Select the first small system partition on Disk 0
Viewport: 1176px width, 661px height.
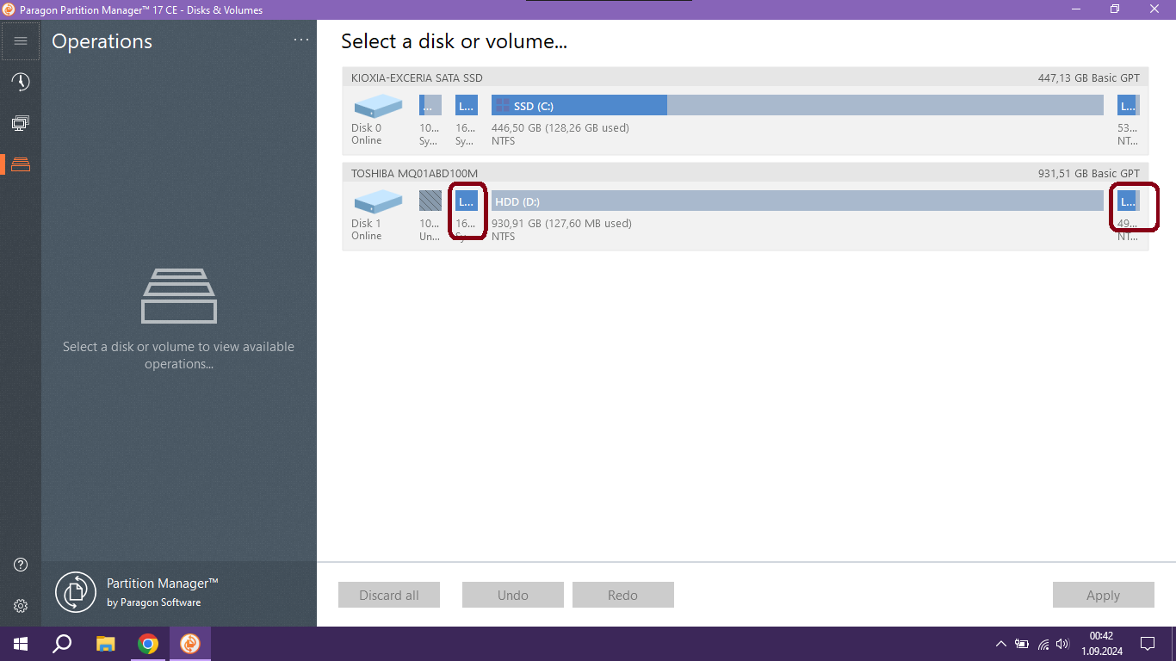pyautogui.click(x=430, y=105)
